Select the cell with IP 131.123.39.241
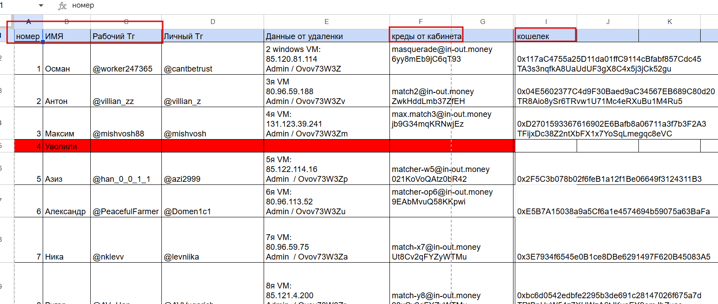Image resolution: width=718 pixels, height=304 pixels. (x=326, y=123)
